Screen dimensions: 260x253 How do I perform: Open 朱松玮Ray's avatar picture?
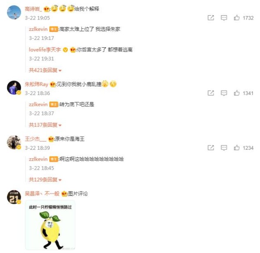click(x=14, y=88)
